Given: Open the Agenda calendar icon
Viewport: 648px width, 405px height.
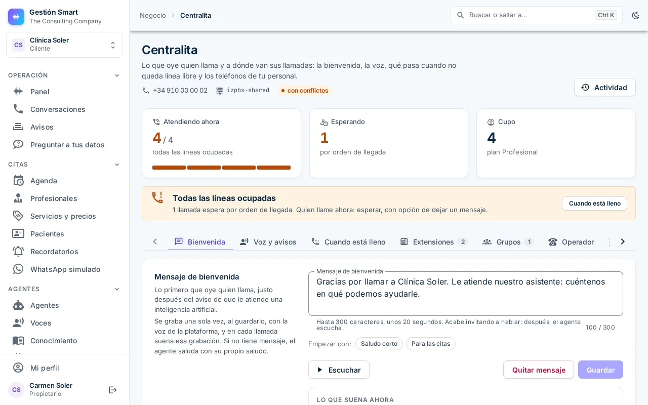Looking at the screenshot, I should point(18,181).
